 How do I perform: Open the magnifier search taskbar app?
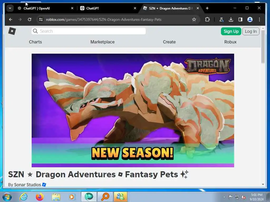pos(105,197)
